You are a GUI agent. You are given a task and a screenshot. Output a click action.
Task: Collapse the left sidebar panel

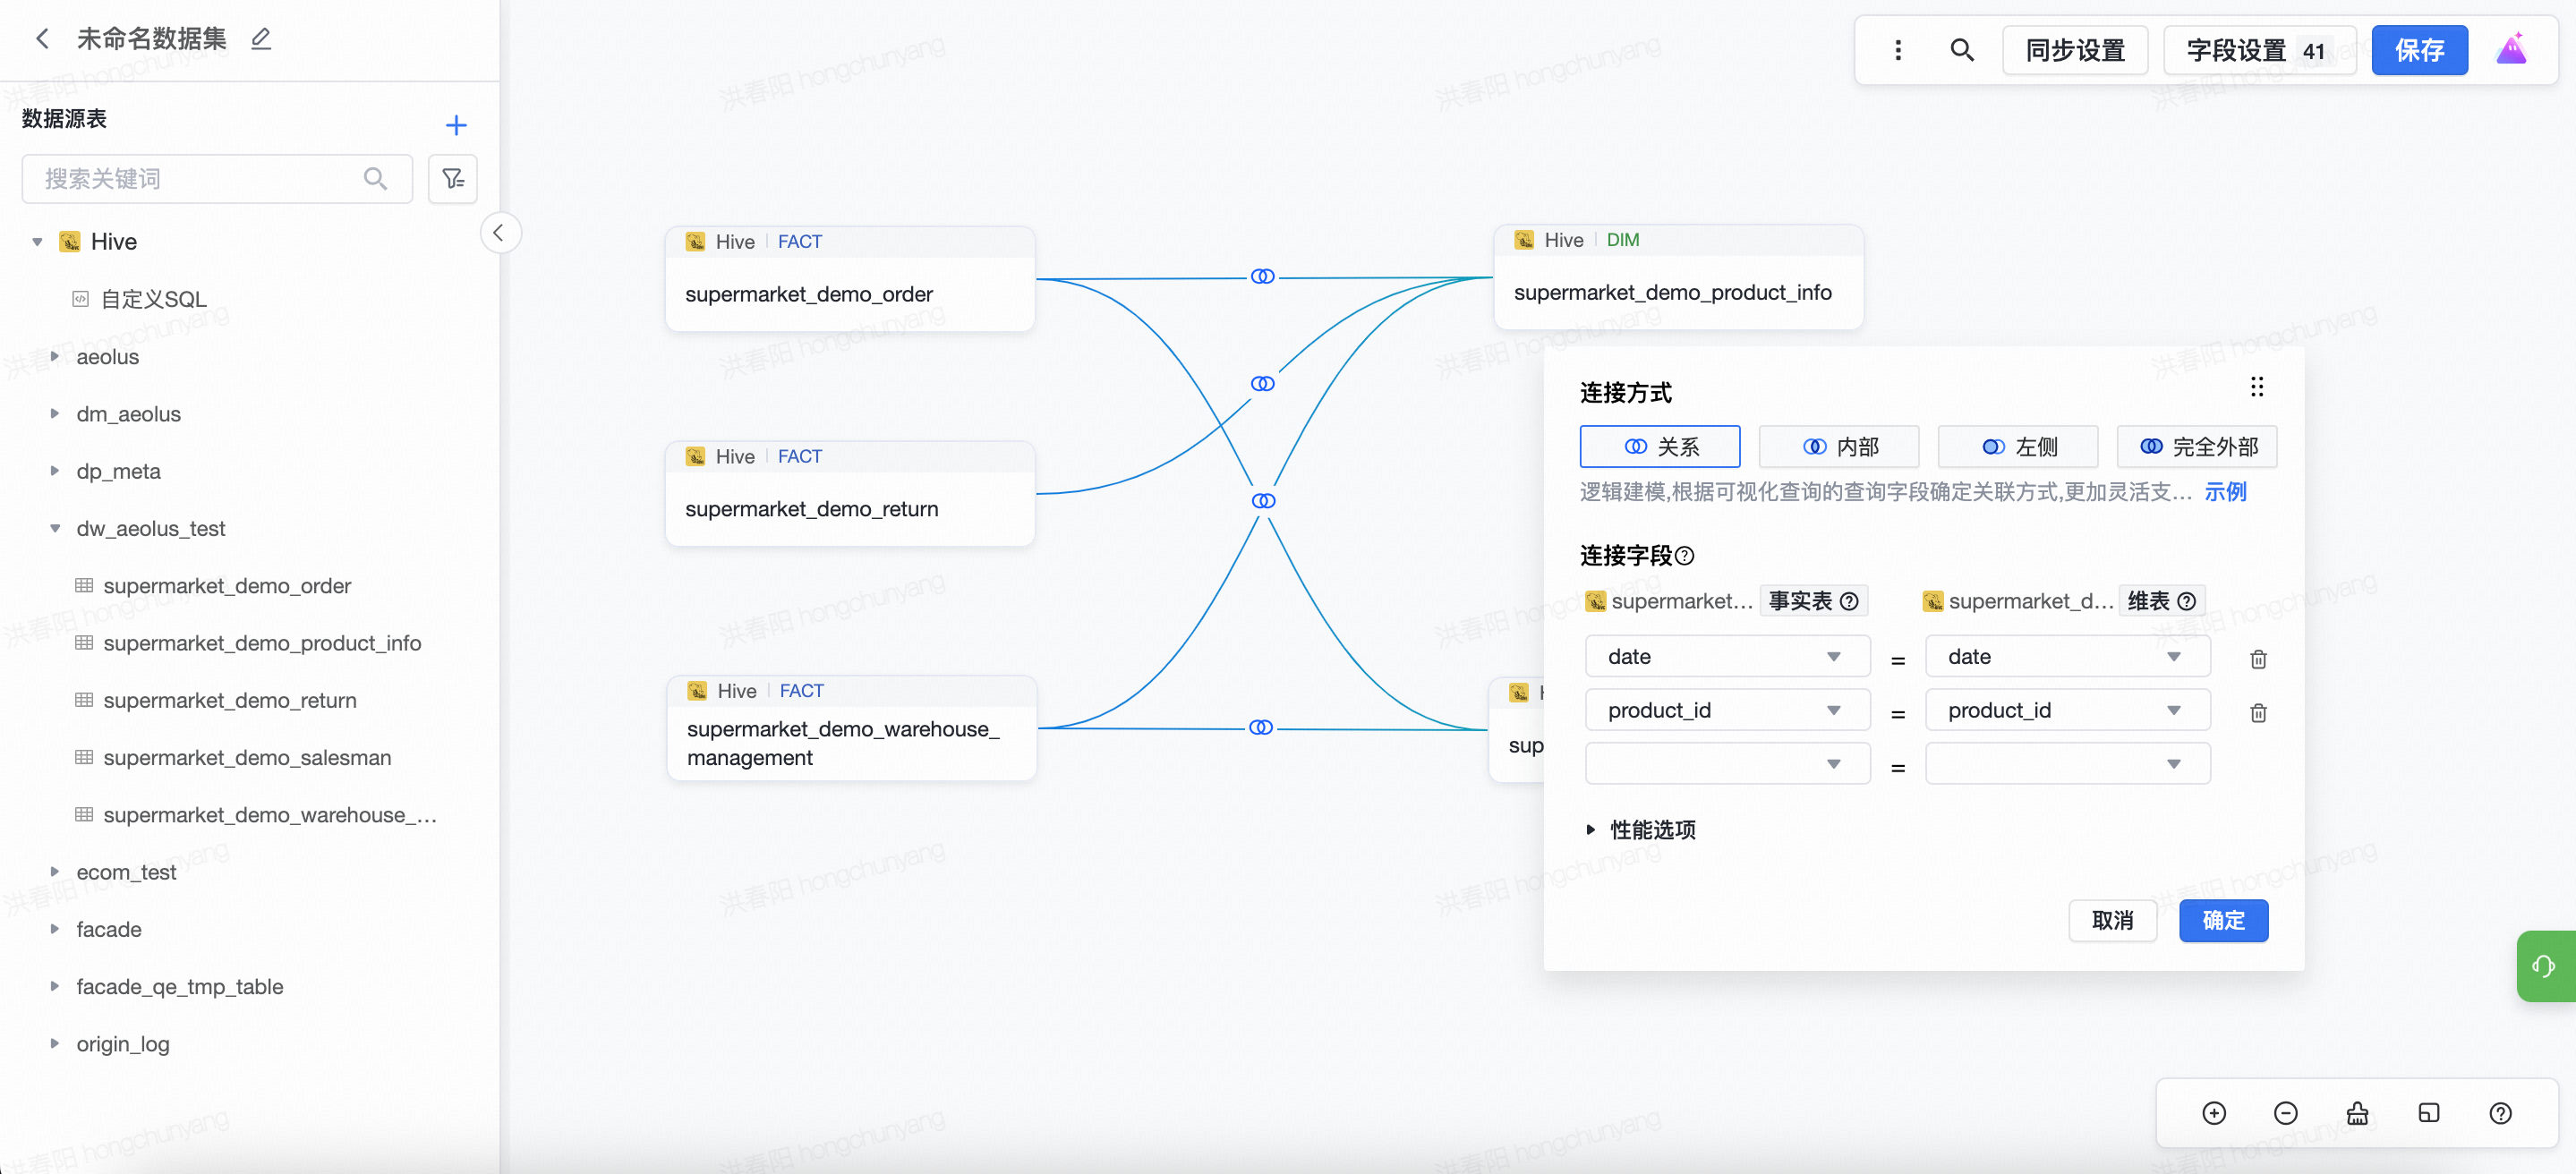point(499,233)
